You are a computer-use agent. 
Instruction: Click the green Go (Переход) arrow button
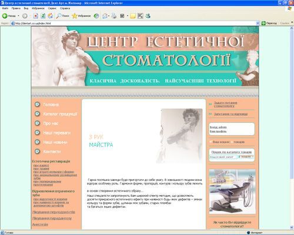point(263,23)
